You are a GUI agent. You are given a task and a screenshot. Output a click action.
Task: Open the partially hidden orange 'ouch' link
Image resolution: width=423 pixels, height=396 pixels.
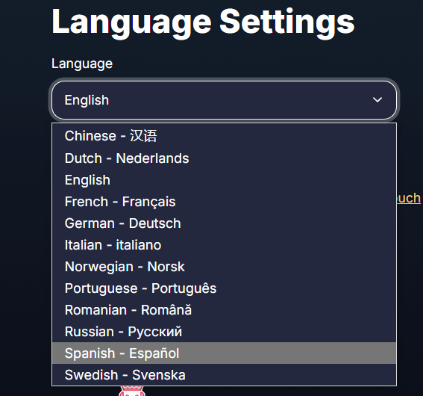[409, 199]
